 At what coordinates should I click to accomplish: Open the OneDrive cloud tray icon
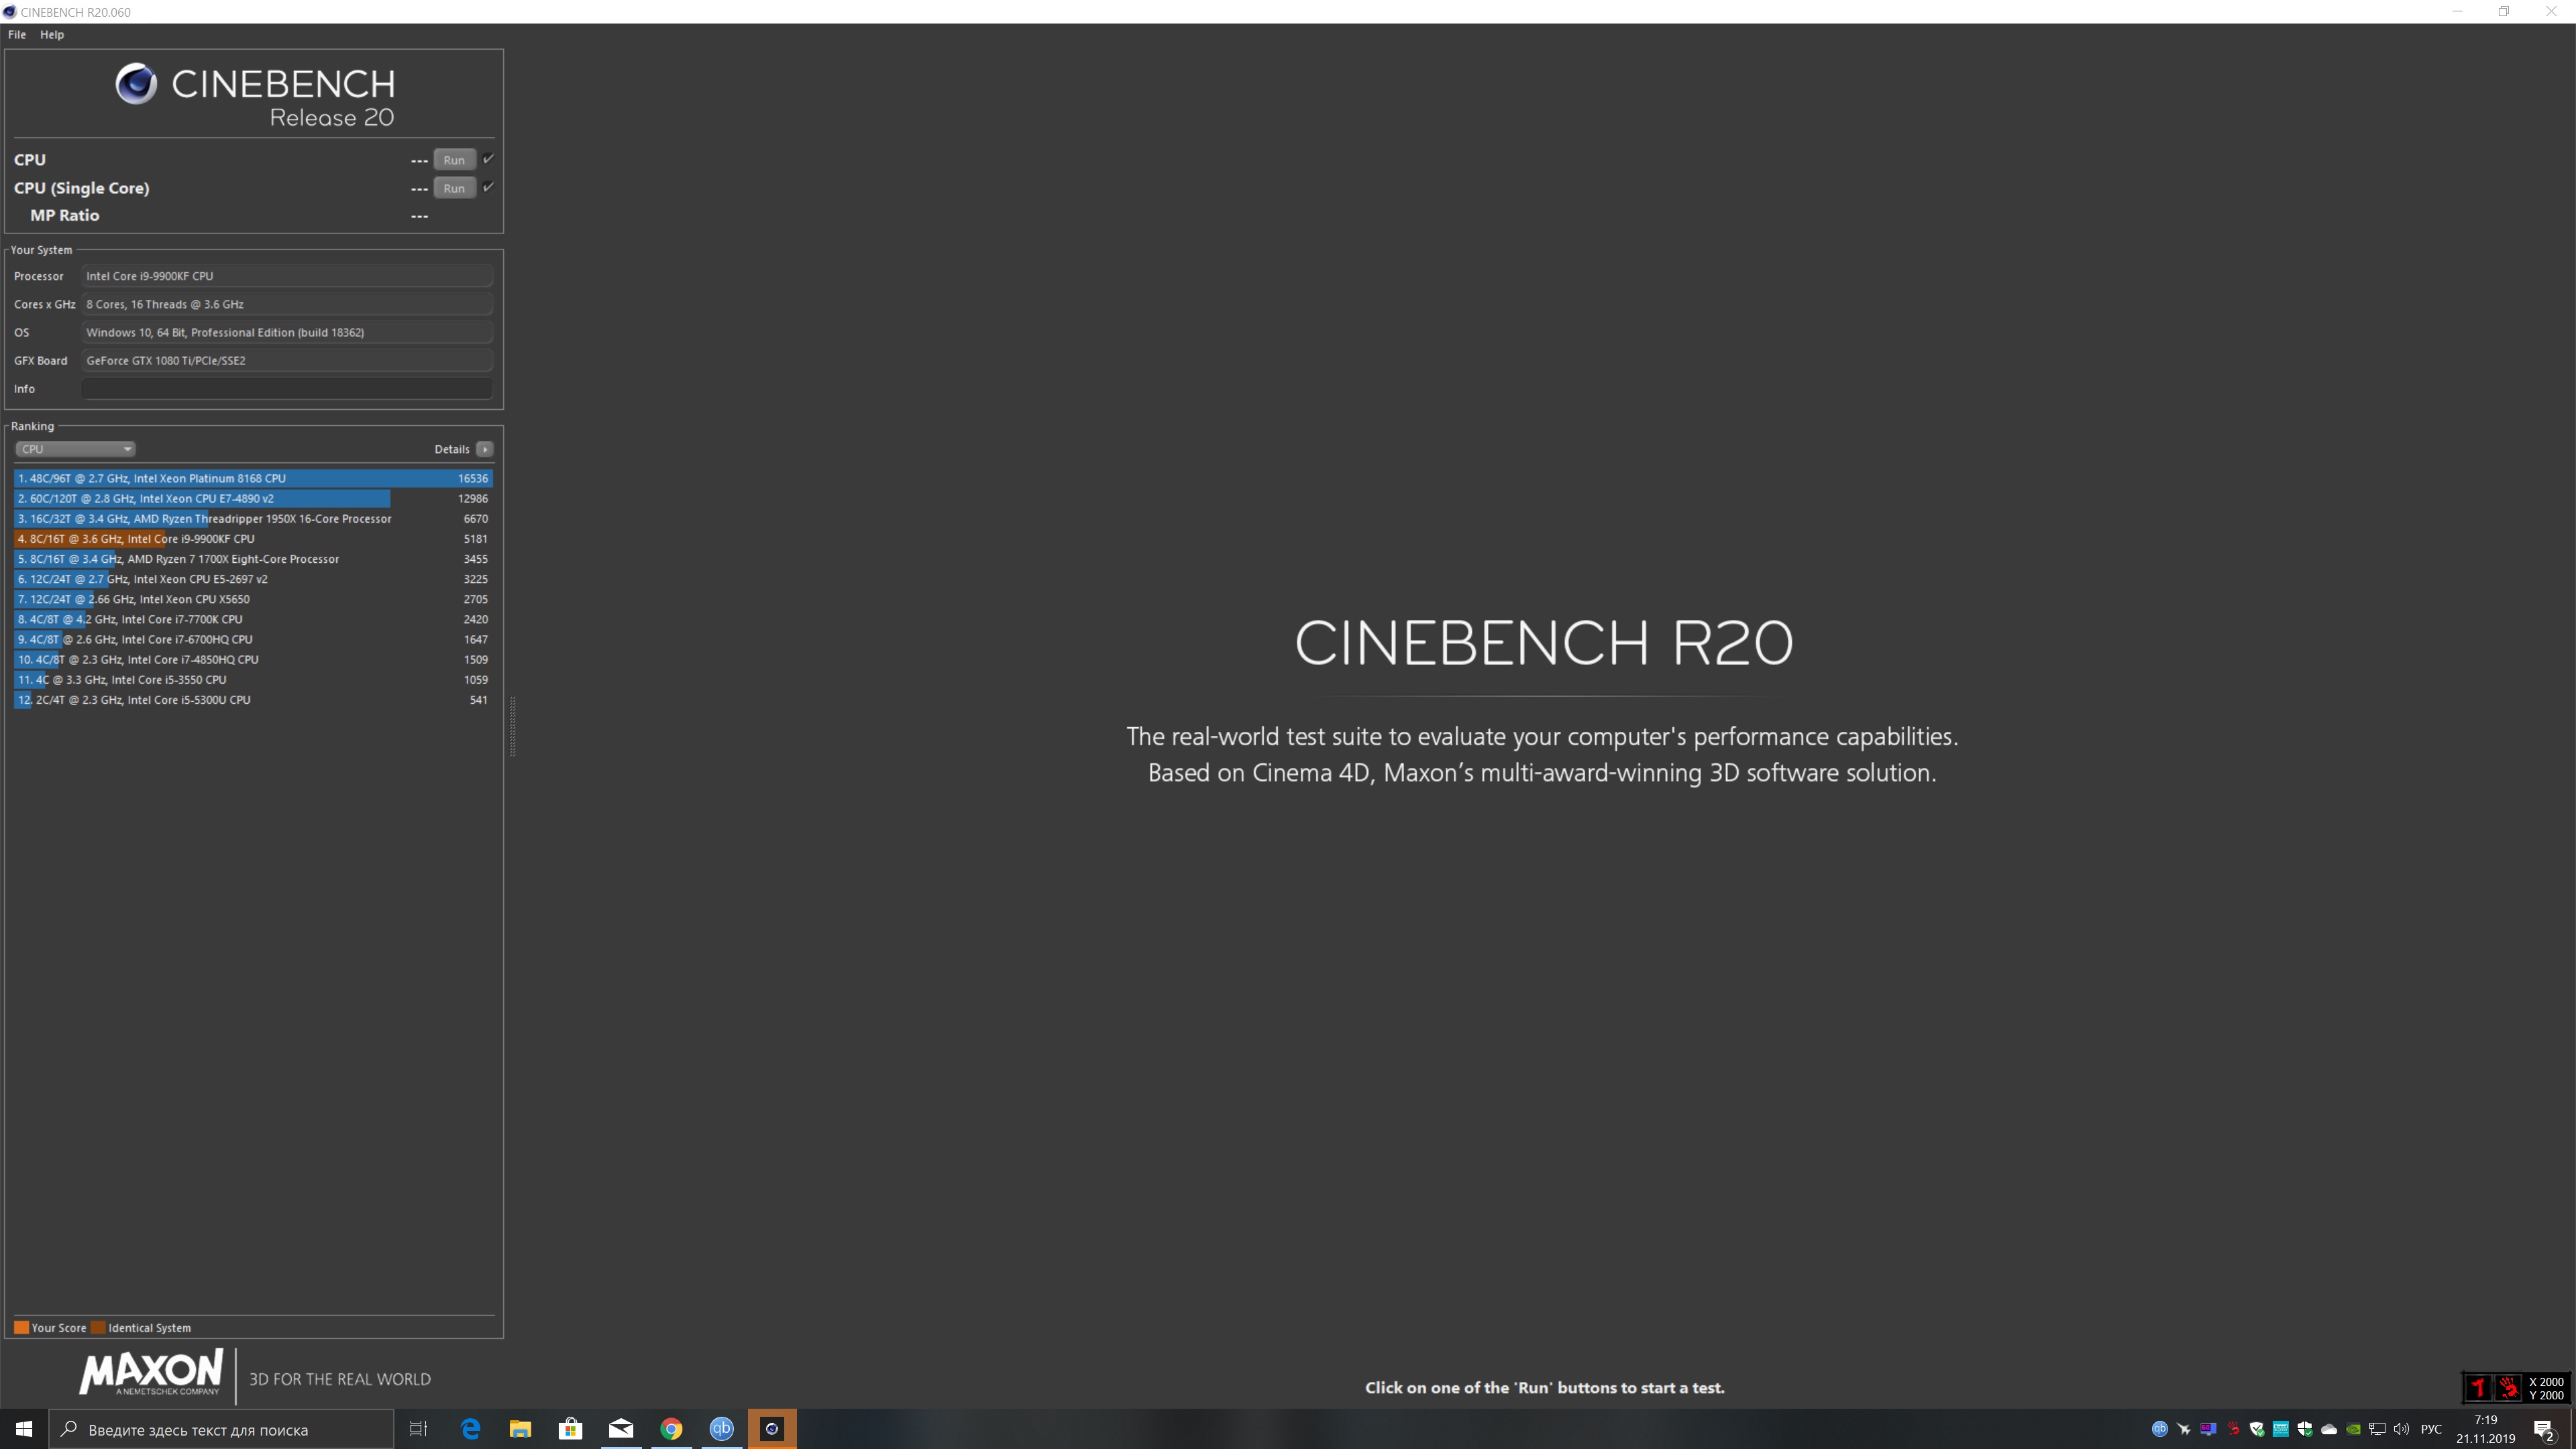click(2329, 1429)
